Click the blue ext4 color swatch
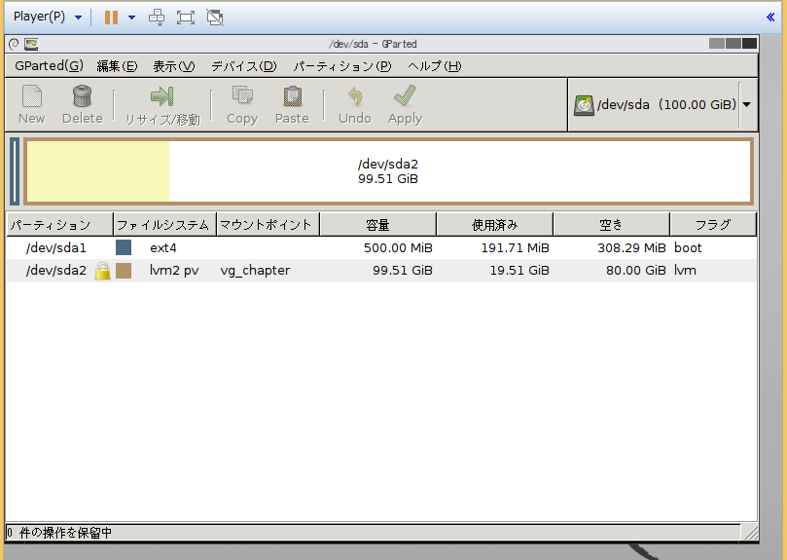 click(x=124, y=247)
